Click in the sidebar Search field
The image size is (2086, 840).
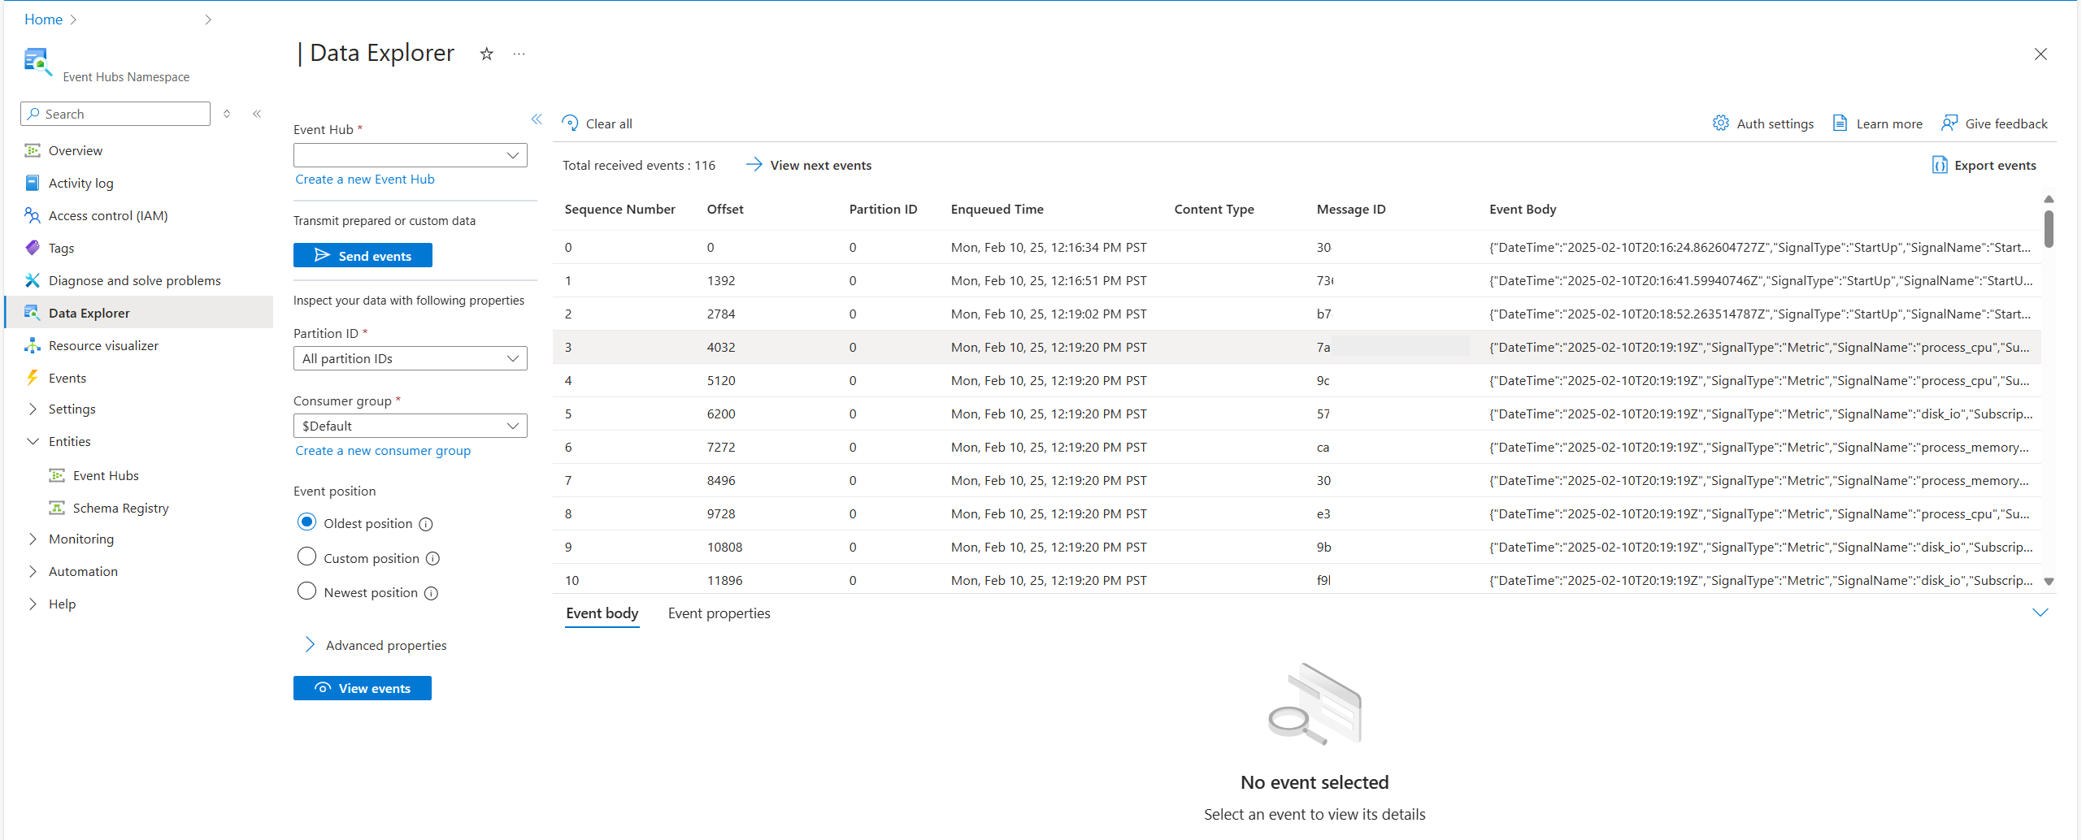pyautogui.click(x=115, y=114)
